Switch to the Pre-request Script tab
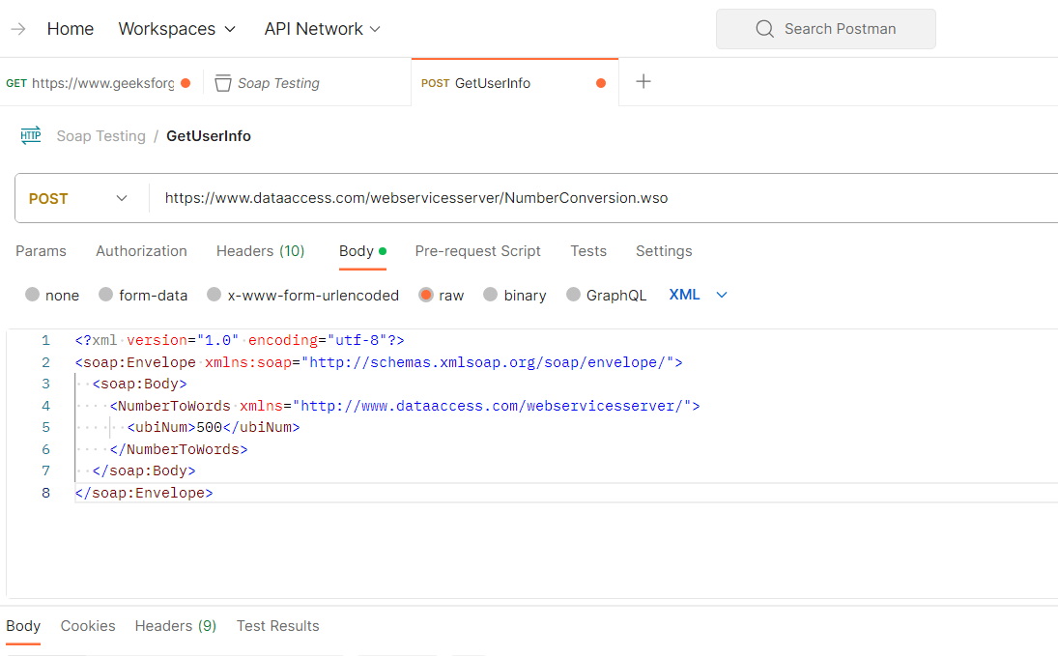1058x656 pixels. pyautogui.click(x=477, y=251)
